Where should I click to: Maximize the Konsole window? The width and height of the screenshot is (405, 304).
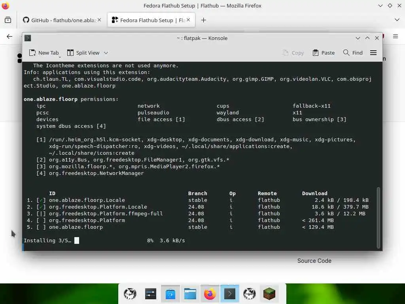367,38
